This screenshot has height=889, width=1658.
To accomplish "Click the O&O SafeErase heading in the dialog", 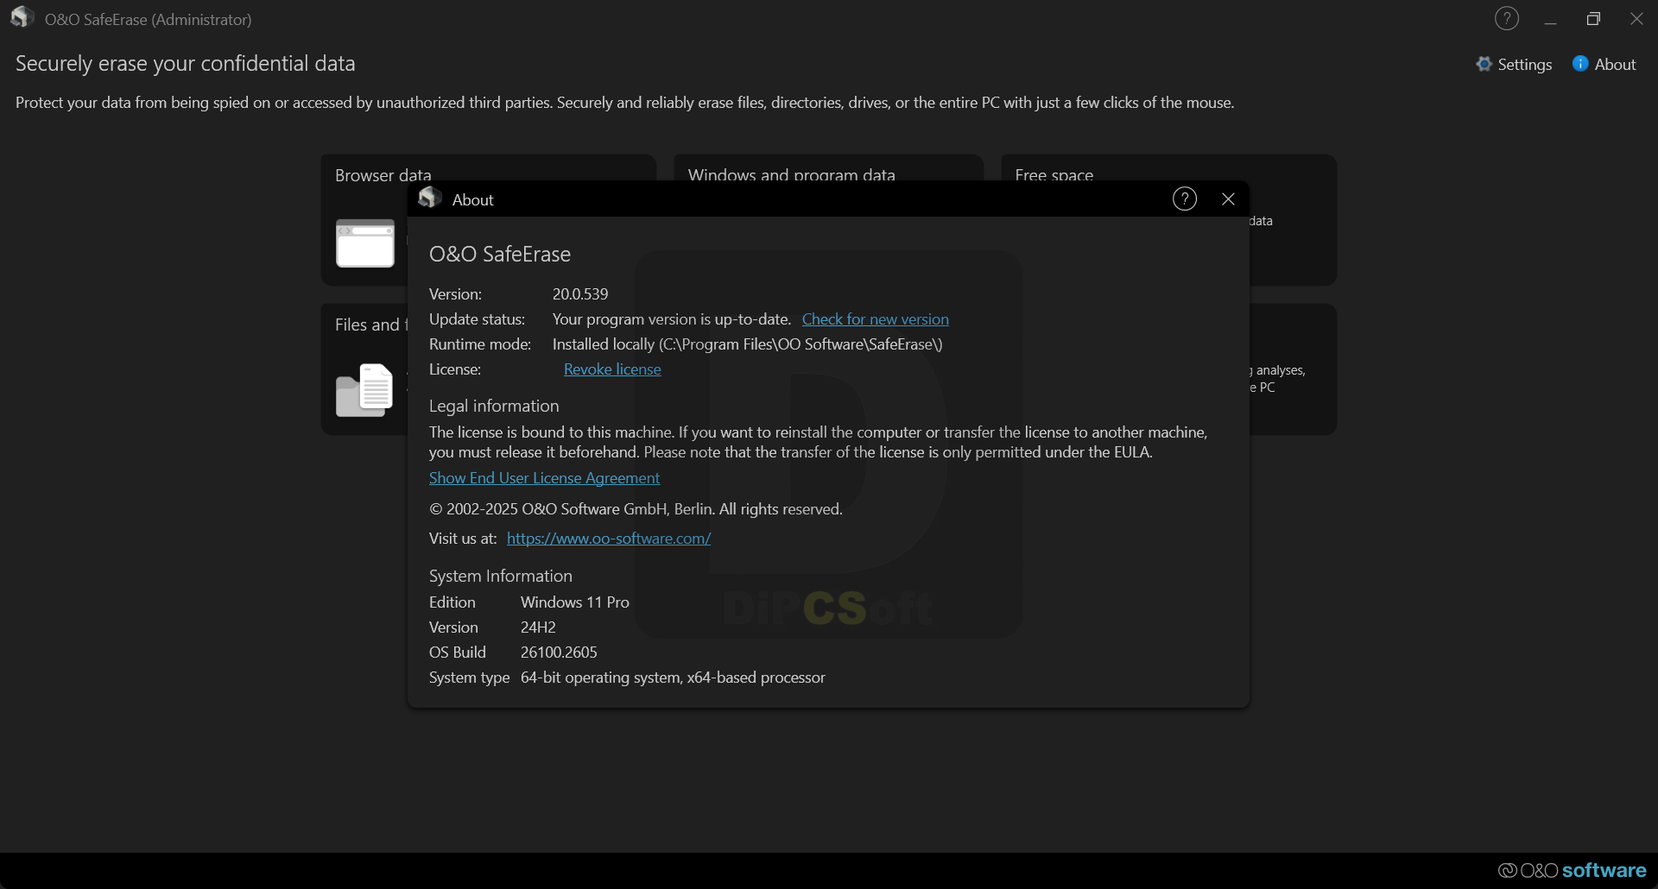I will click(500, 255).
